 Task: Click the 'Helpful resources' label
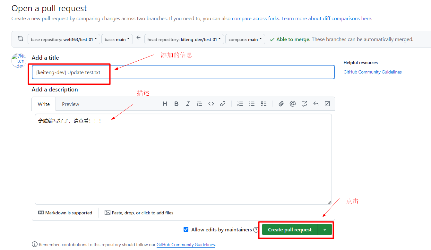[x=361, y=63]
